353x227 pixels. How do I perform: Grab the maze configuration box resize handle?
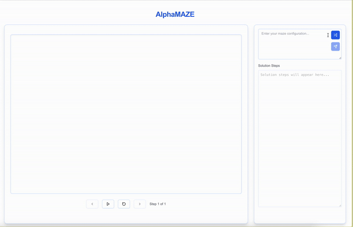point(340,58)
